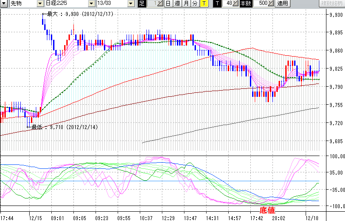This screenshot has height=221, width=345.
Task: Open the leftmost dropdown arrow in toolbar
Action: click(3, 4)
